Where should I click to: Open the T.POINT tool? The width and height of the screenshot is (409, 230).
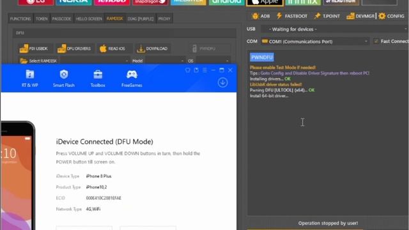[327, 16]
